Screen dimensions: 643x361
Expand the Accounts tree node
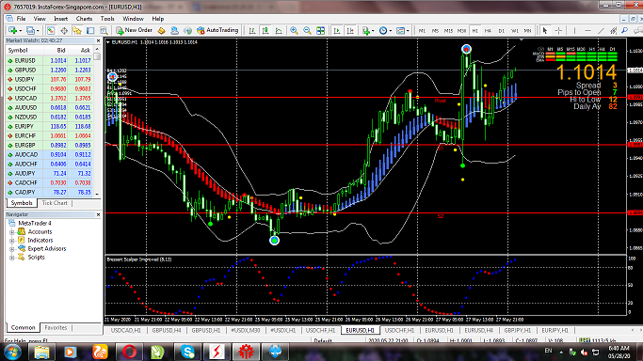pyautogui.click(x=12, y=232)
